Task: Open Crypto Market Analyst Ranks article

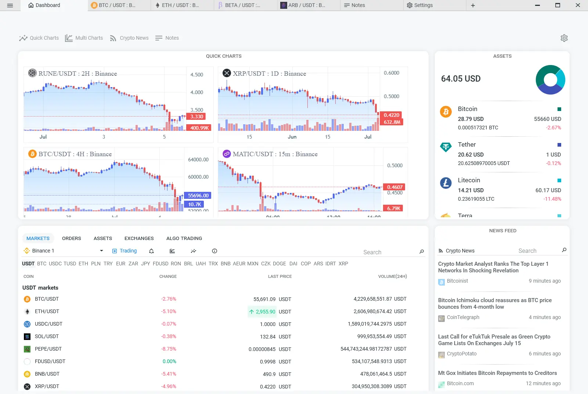Action: (x=493, y=267)
